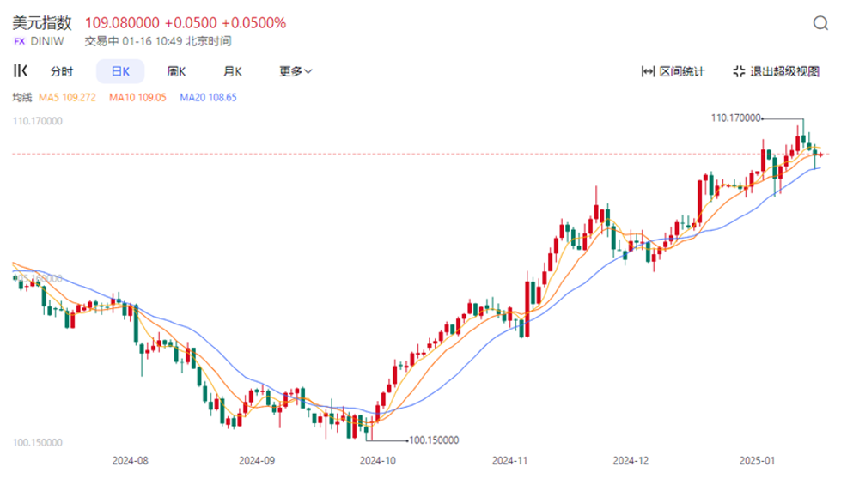Click the 区间统计 button label

coord(682,71)
